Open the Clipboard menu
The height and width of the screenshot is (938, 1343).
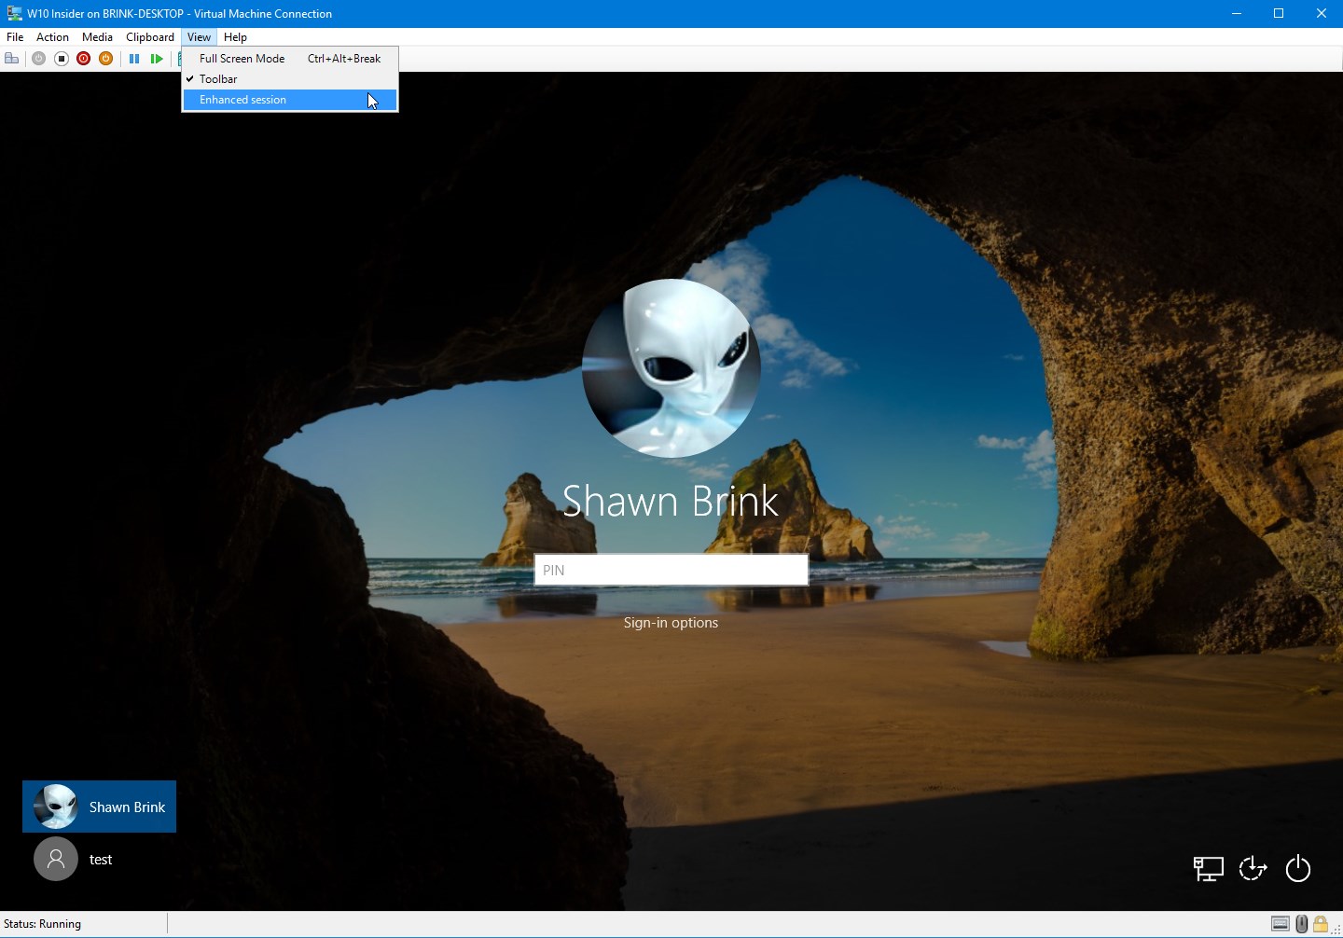(x=150, y=37)
